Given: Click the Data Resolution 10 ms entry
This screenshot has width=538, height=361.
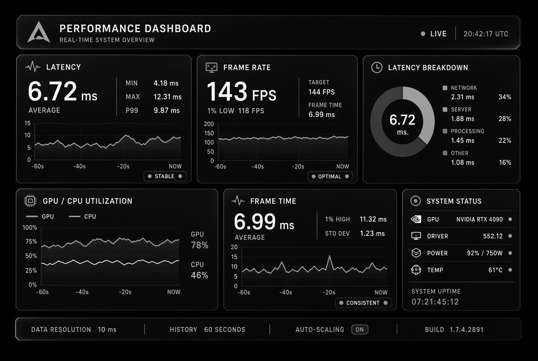Looking at the screenshot, I should pyautogui.click(x=74, y=329).
